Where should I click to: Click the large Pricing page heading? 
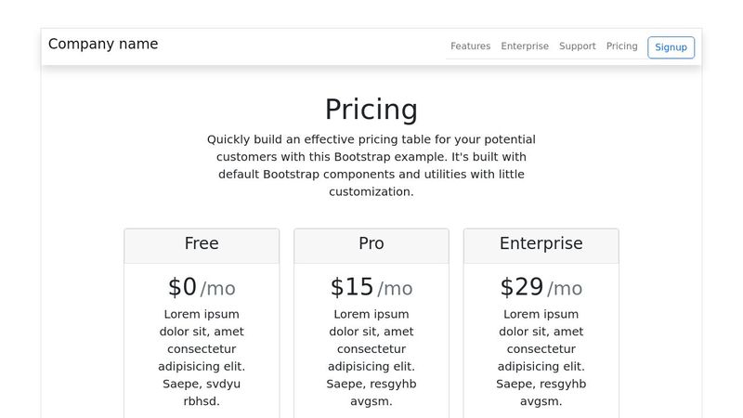(x=371, y=109)
